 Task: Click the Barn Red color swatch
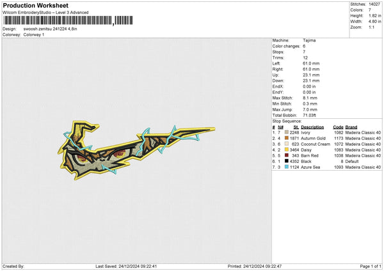tap(287, 155)
